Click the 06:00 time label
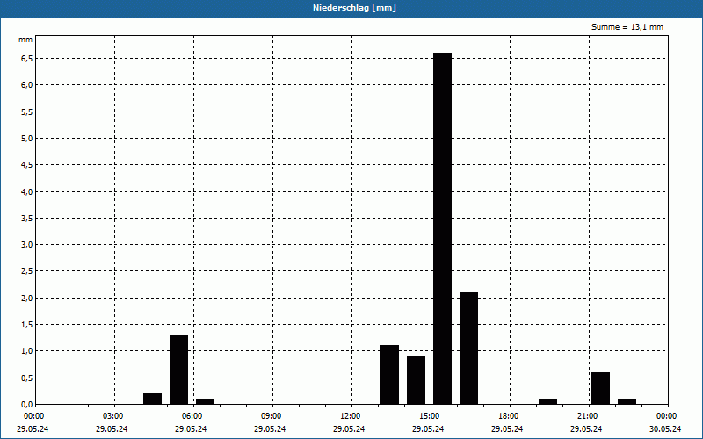This screenshot has width=703, height=439. coord(192,416)
